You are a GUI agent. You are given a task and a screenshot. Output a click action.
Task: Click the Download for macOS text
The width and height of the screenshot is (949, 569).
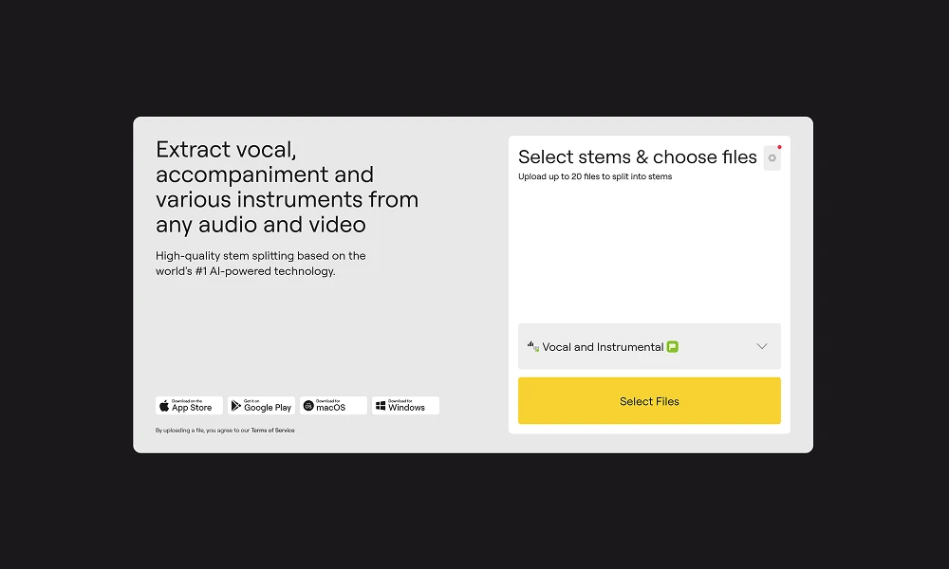(331, 407)
